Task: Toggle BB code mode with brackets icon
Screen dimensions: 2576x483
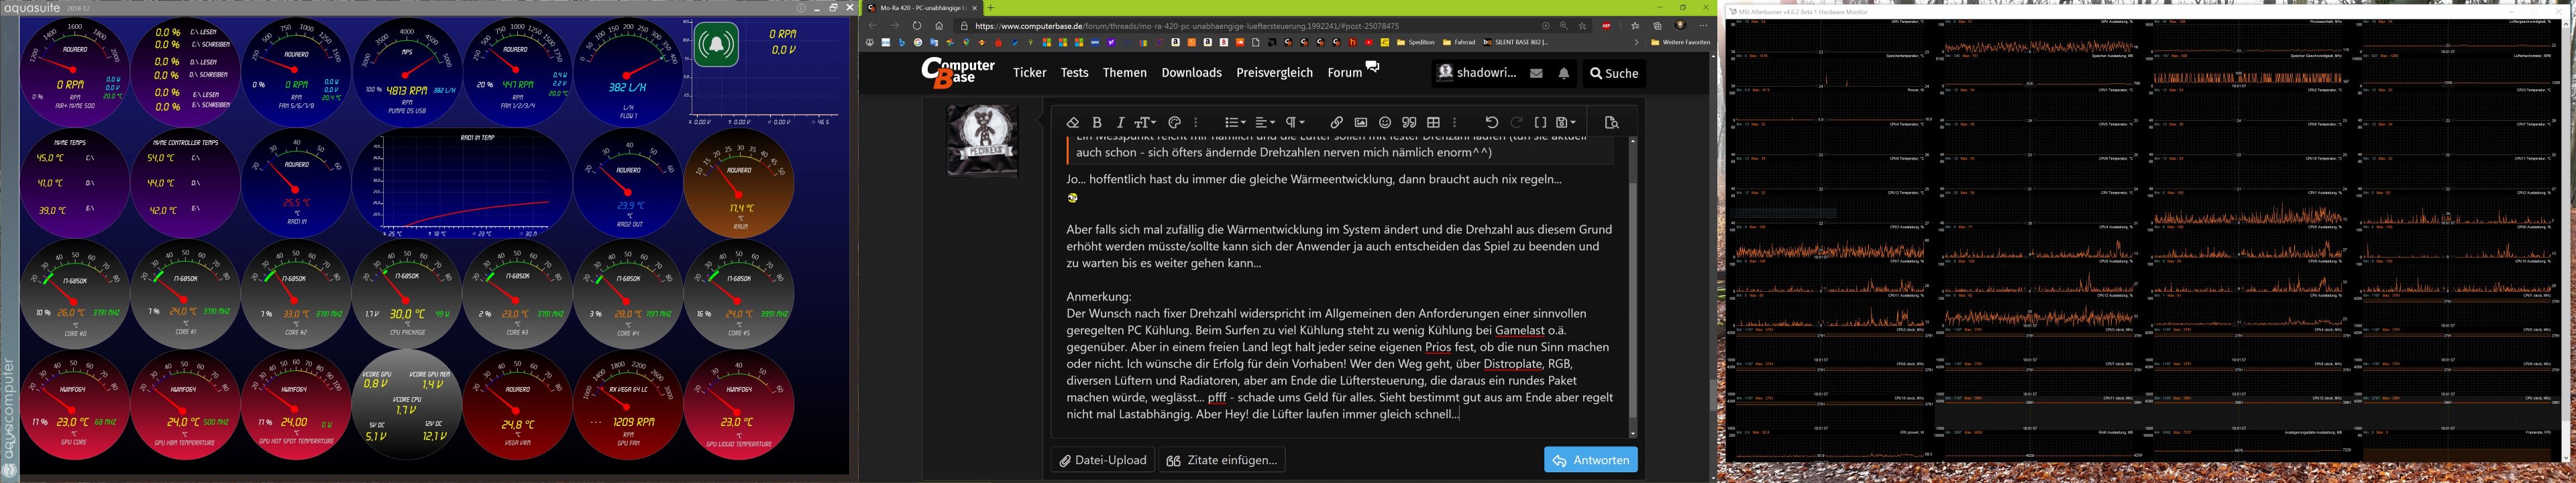Action: point(1540,122)
